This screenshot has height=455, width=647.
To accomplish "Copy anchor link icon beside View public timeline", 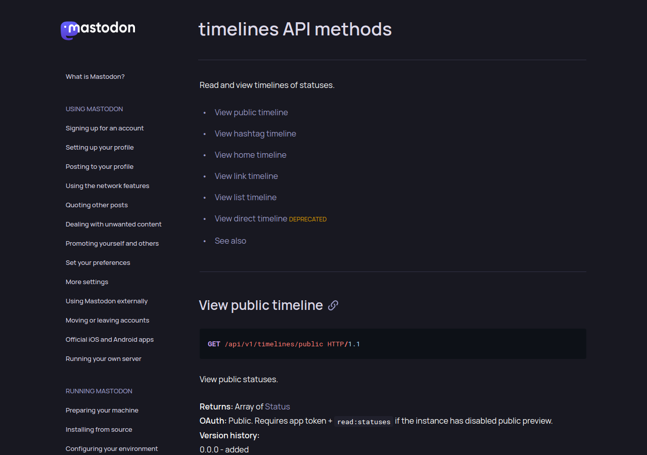I will [333, 305].
